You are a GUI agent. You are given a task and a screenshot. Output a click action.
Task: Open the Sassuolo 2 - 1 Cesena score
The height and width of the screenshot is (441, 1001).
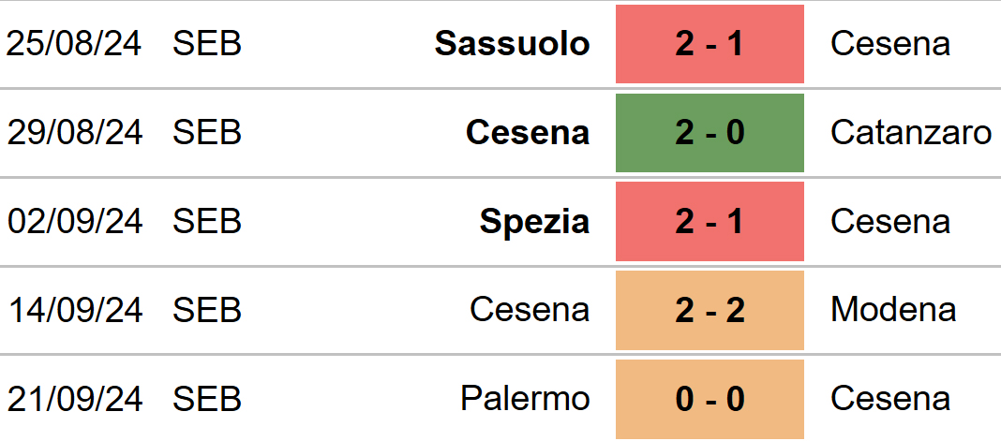[710, 44]
